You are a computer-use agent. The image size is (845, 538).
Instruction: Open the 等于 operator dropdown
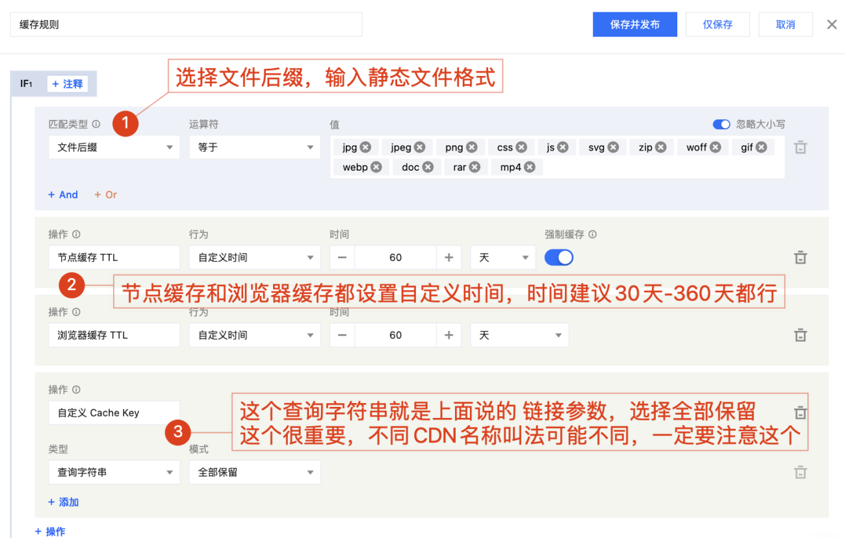point(254,147)
